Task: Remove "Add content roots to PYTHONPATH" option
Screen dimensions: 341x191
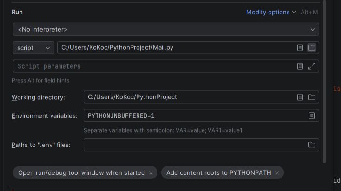Action: point(277,173)
